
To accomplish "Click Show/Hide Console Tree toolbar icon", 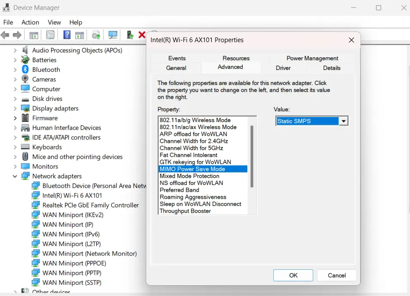I will [34, 35].
